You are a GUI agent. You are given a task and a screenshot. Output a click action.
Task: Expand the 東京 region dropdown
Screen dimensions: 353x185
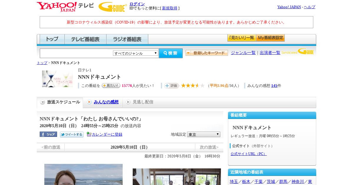click(x=204, y=134)
